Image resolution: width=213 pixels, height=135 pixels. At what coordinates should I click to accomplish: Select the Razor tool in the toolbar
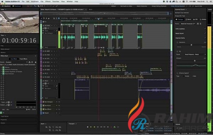38,6
